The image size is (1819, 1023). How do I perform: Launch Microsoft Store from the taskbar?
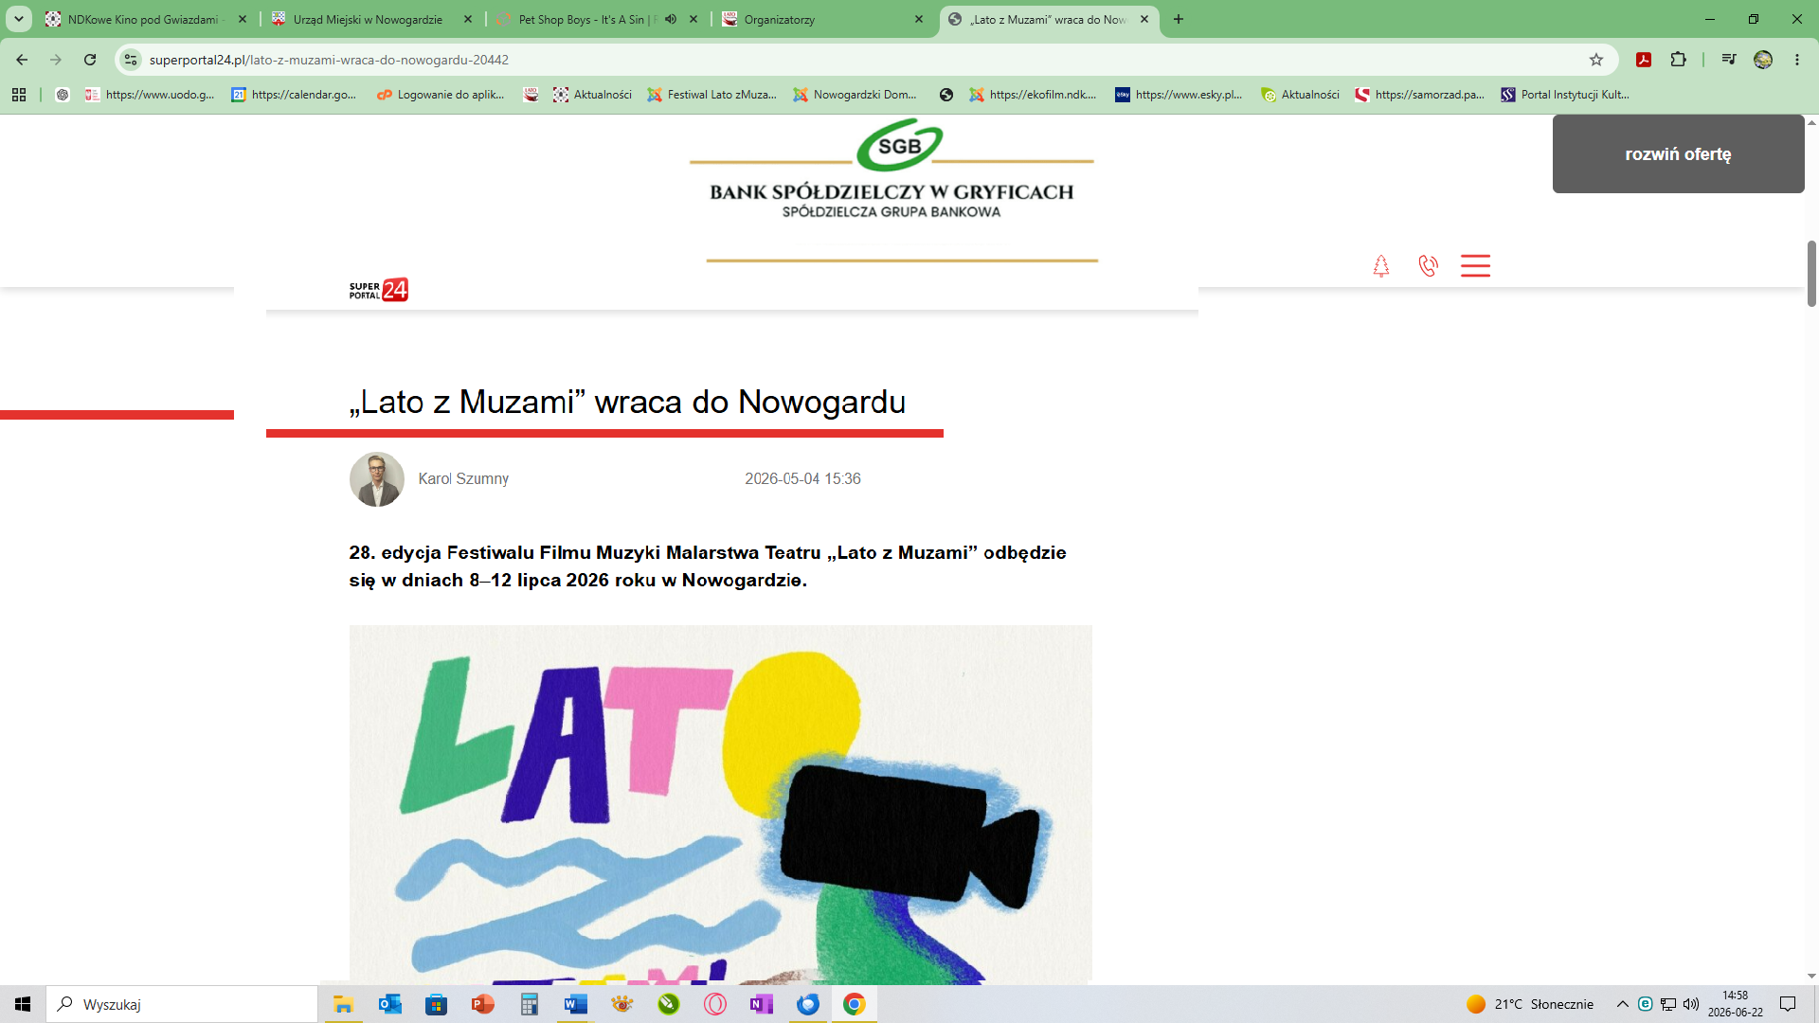pos(436,1004)
